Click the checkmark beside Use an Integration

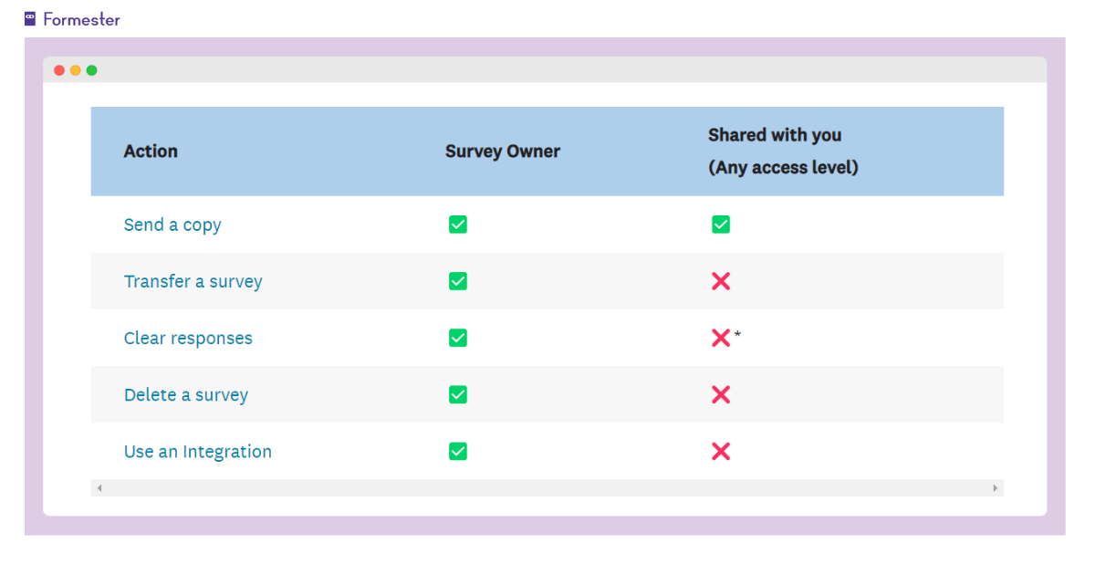(x=457, y=451)
